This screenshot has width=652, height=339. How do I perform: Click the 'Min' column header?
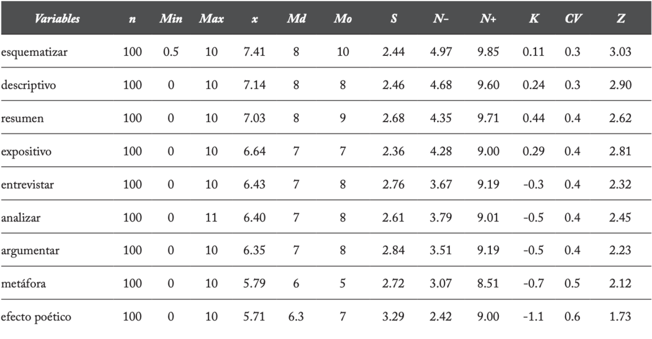(171, 19)
